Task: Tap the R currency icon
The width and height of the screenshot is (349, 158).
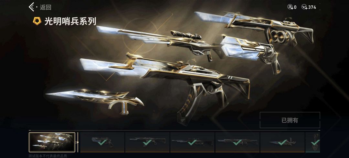Action: 290,7
